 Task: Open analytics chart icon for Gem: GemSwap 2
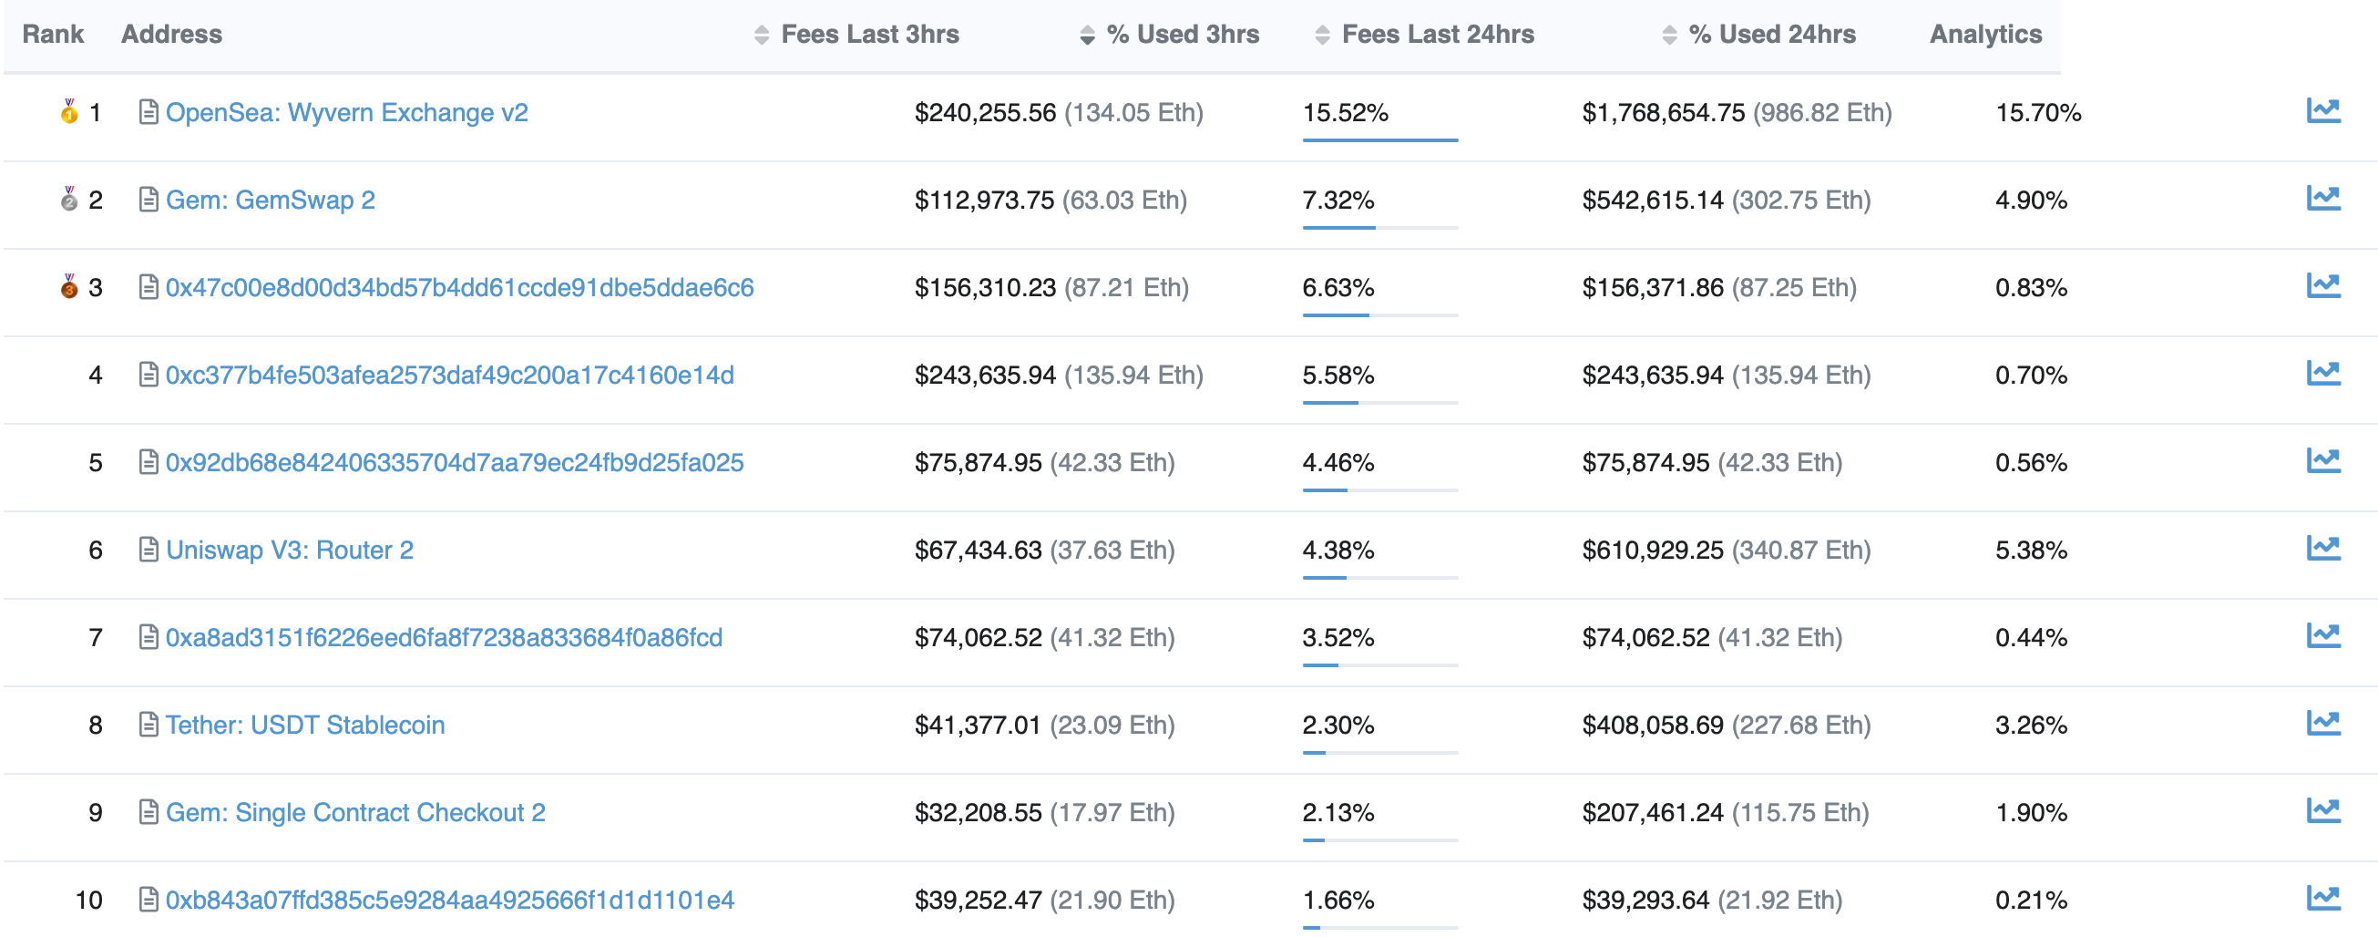click(2322, 199)
